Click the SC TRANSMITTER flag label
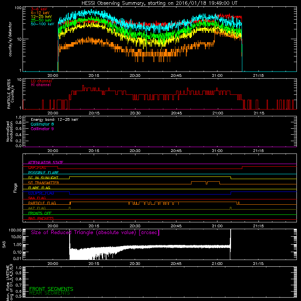Image resolution: width=301 pixels, height=301 pixels. [x=44, y=183]
